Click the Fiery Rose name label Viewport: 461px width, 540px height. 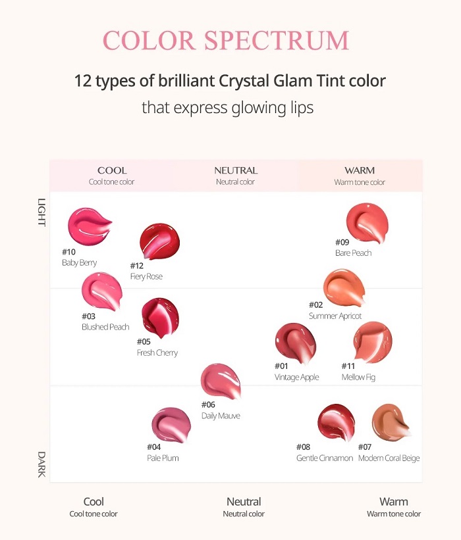click(x=146, y=276)
